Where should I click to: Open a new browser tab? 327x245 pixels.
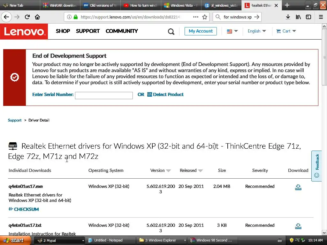click(287, 5)
